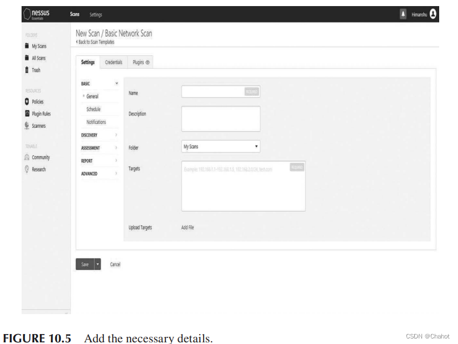This screenshot has height=344, width=458.
Task: Click the Research lightbulb icon
Action: point(27,169)
